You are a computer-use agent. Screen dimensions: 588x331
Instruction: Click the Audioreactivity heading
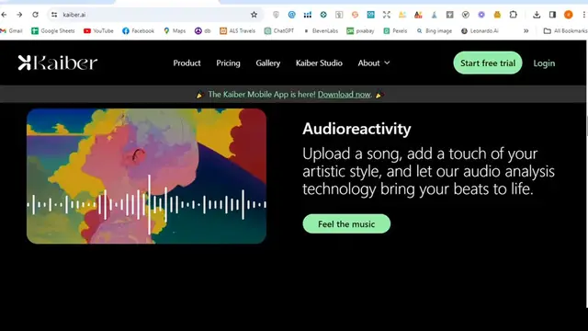pyautogui.click(x=356, y=129)
